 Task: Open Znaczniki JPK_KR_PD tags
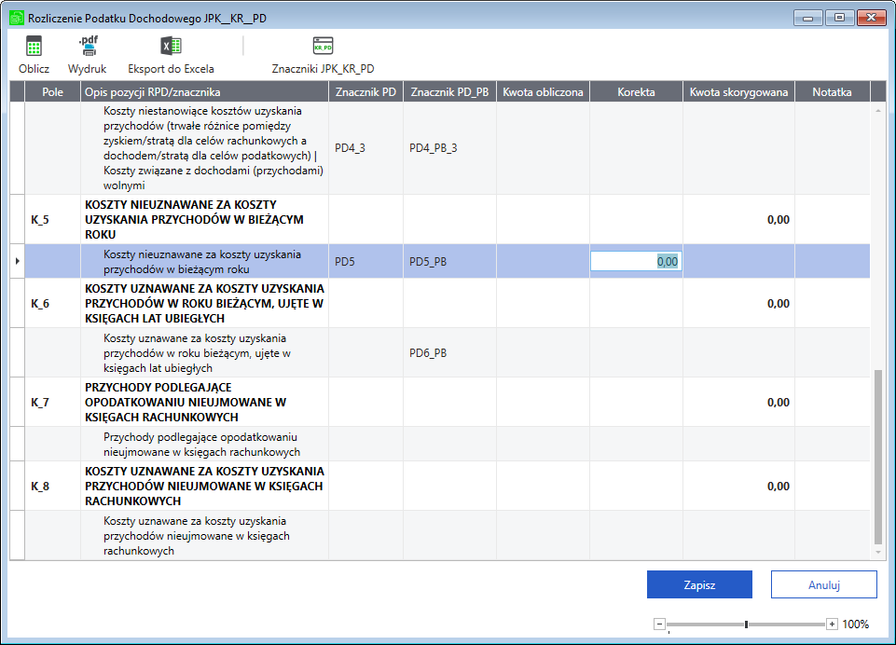(323, 48)
